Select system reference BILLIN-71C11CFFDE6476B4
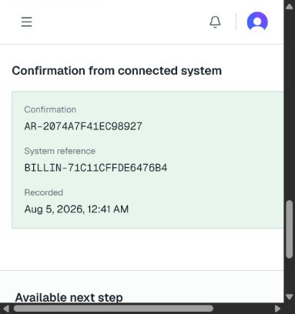 pyautogui.click(x=96, y=168)
